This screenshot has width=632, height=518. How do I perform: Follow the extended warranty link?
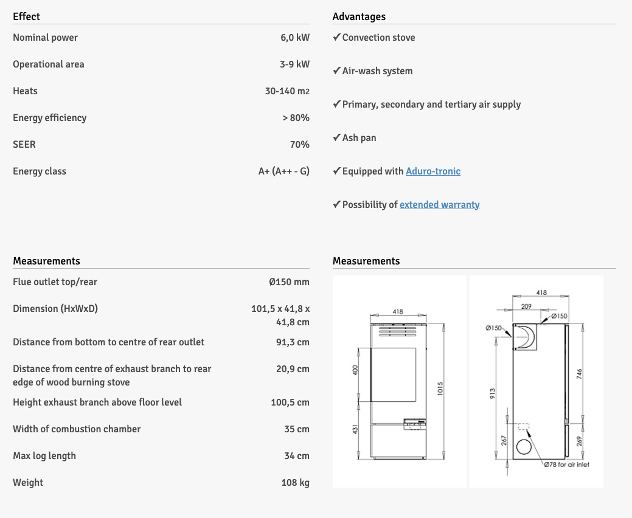[439, 205]
